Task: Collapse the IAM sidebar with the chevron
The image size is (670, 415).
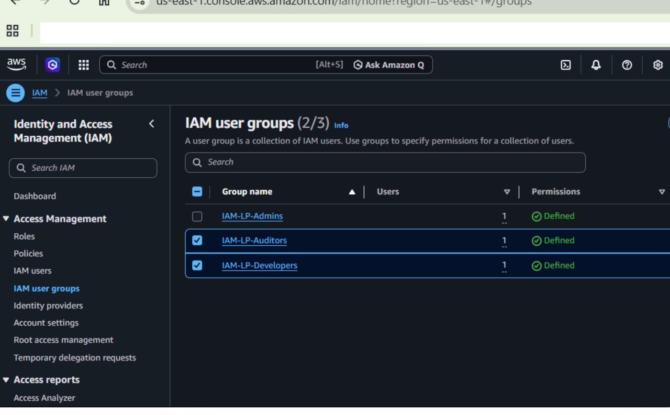Action: (152, 124)
